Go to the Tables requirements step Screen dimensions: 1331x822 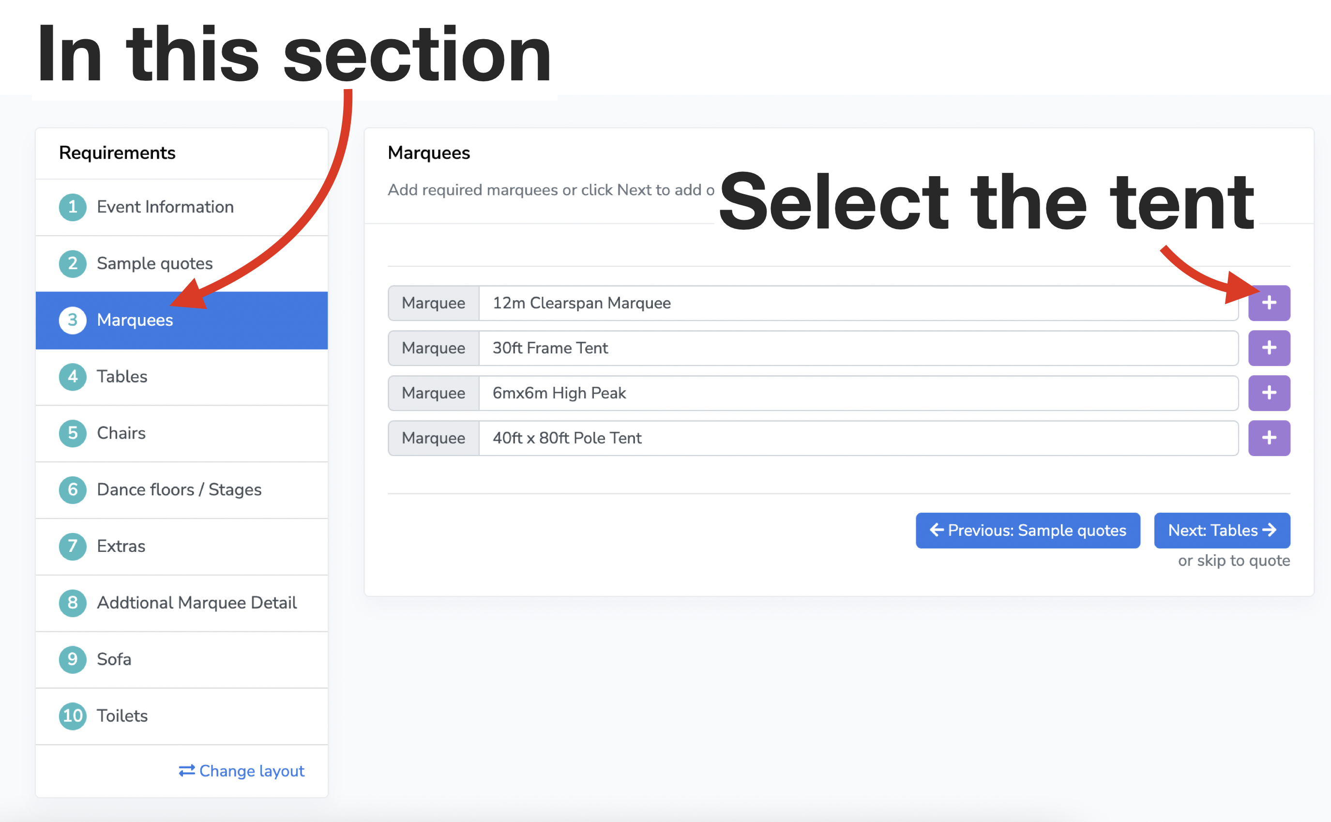(181, 377)
